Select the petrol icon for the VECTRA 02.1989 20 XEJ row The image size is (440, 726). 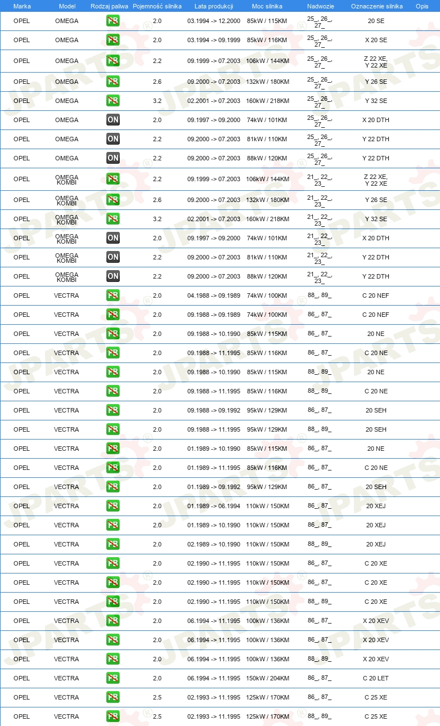pos(113,544)
